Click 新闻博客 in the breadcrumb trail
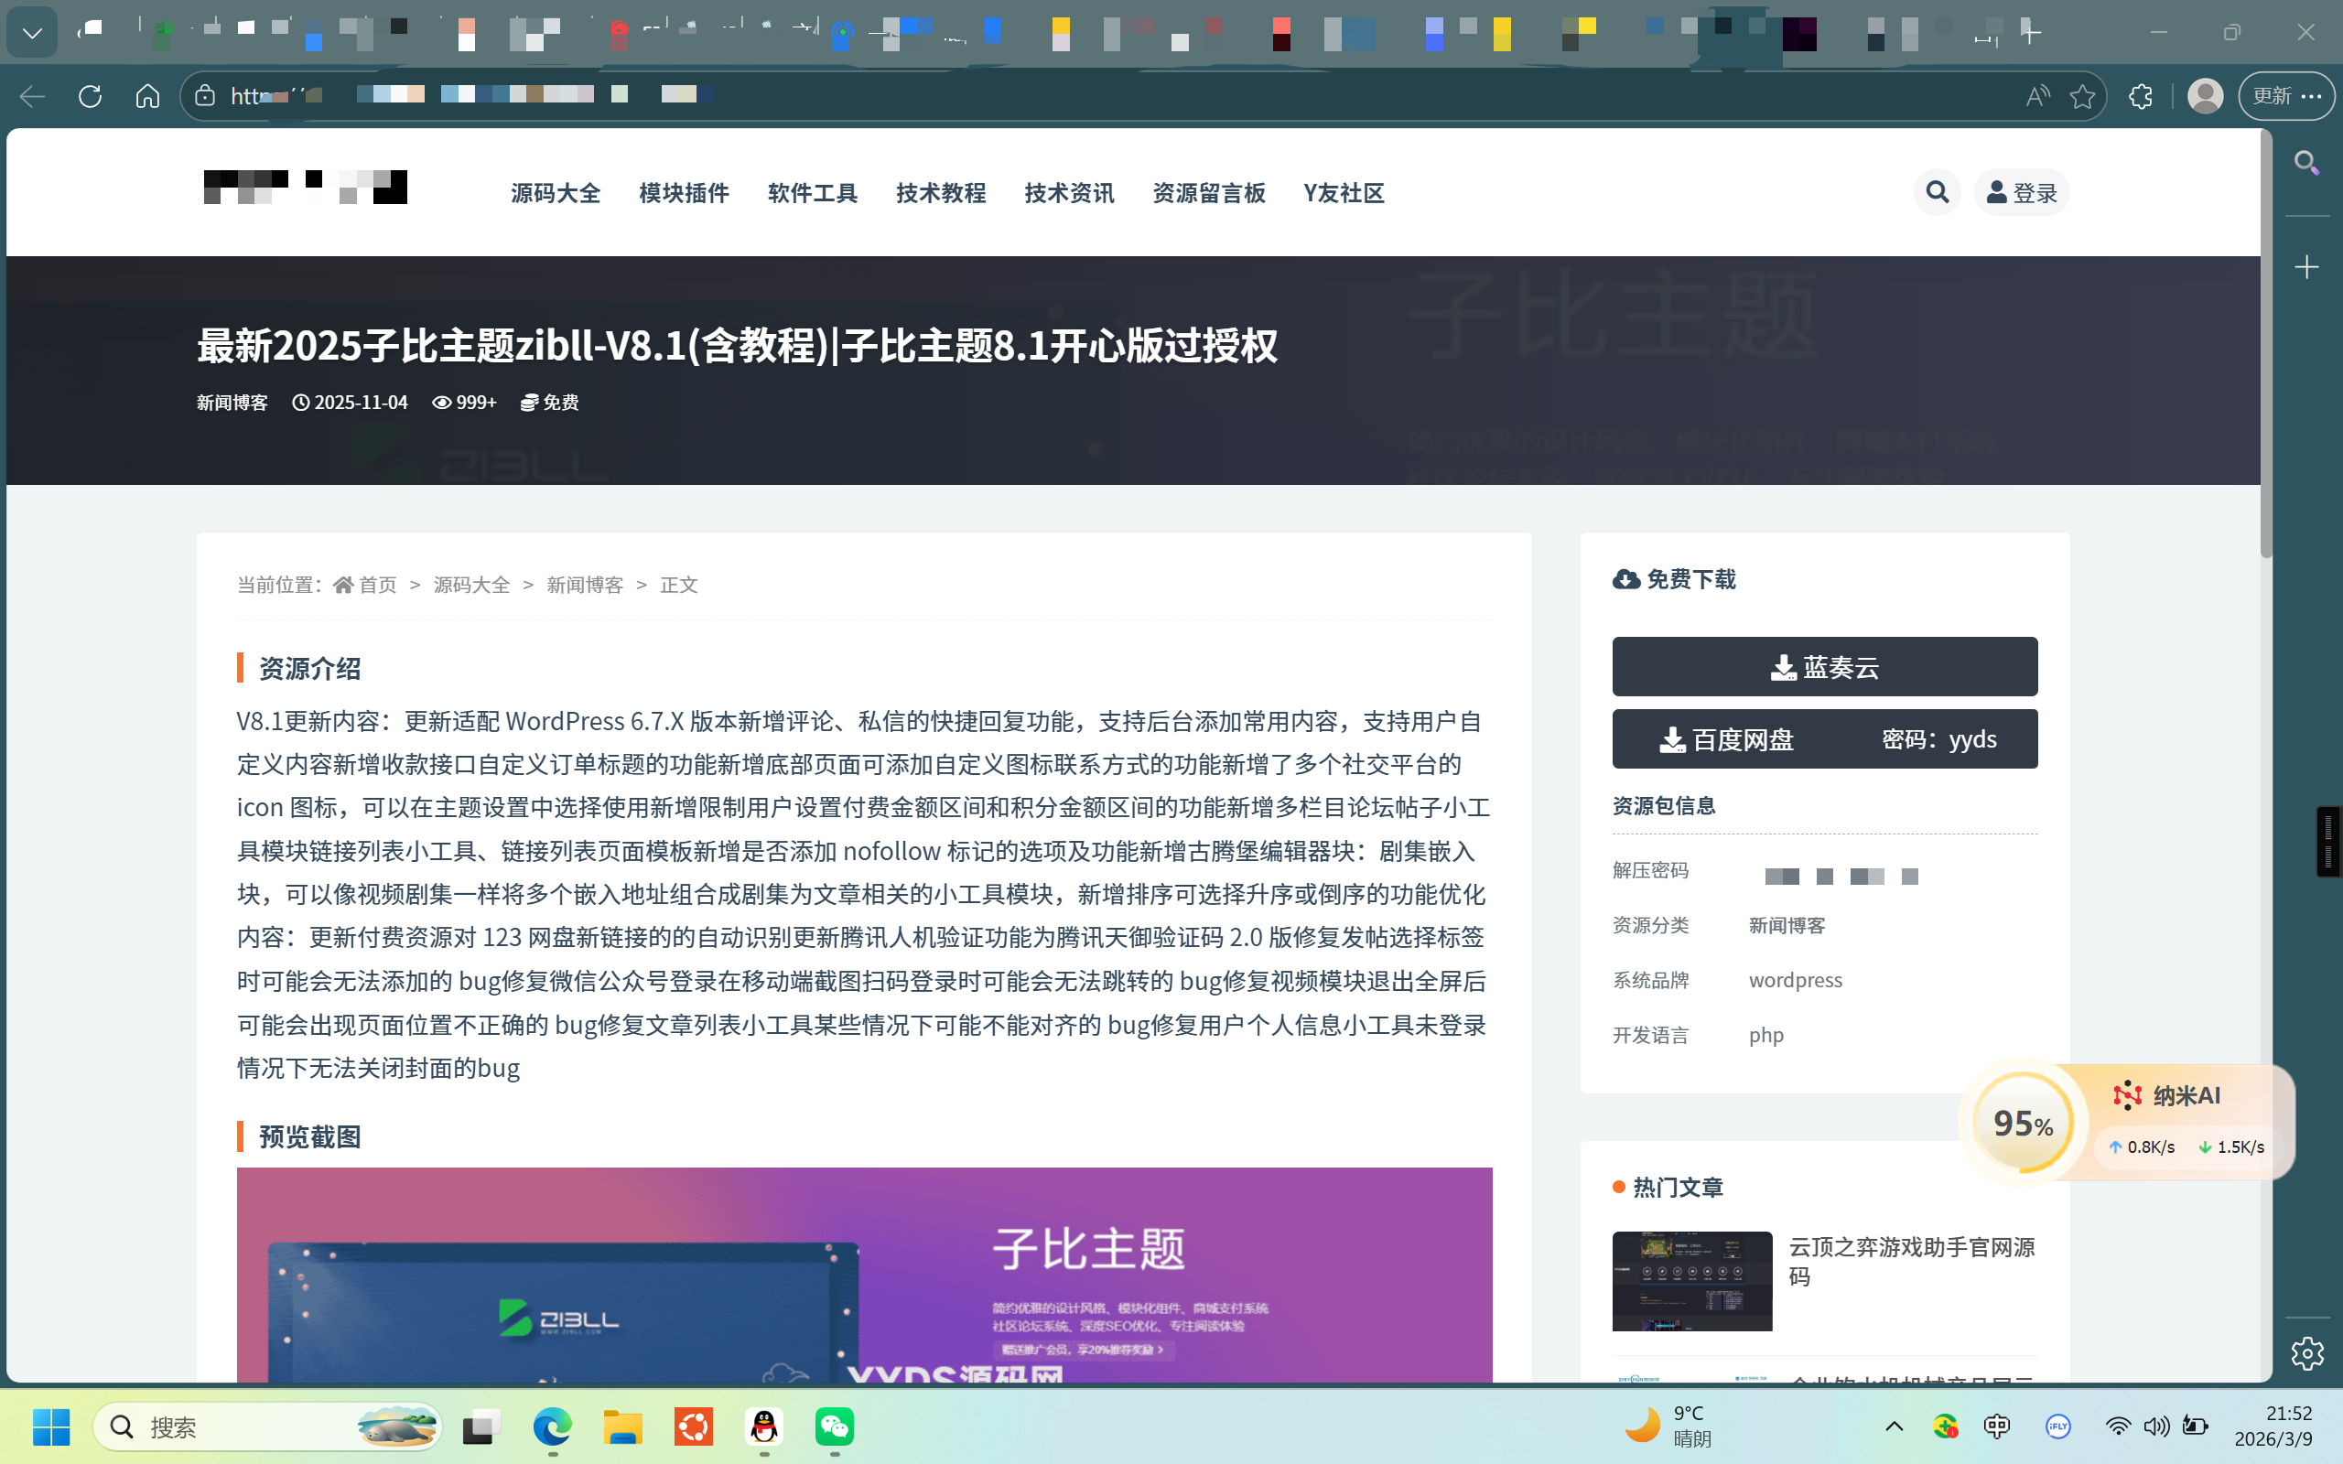The width and height of the screenshot is (2343, 1464). click(x=585, y=585)
